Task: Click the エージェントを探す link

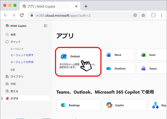Action: (22, 55)
